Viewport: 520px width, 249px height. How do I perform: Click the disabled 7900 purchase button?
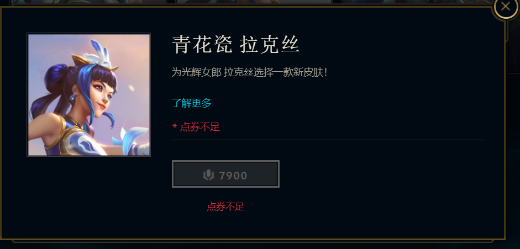225,174
